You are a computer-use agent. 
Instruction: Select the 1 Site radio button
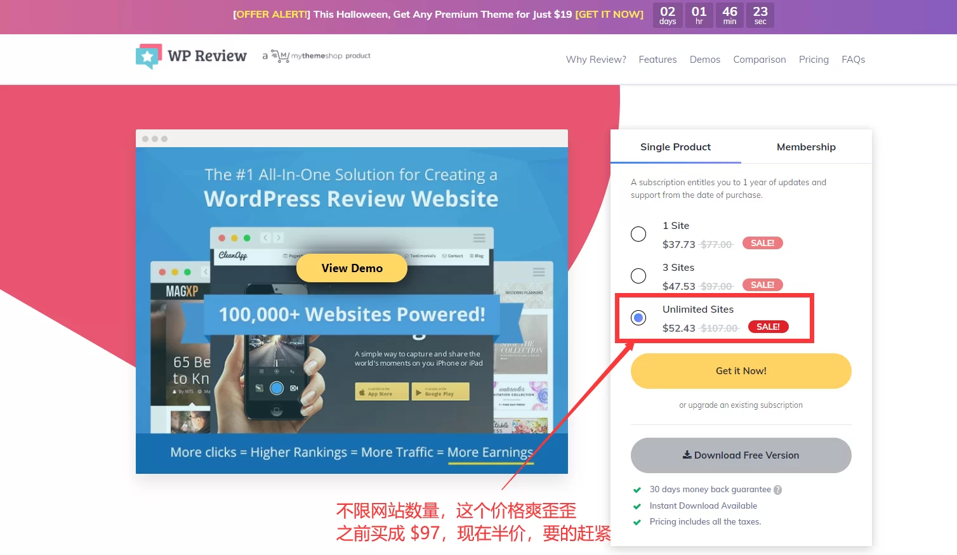(638, 234)
